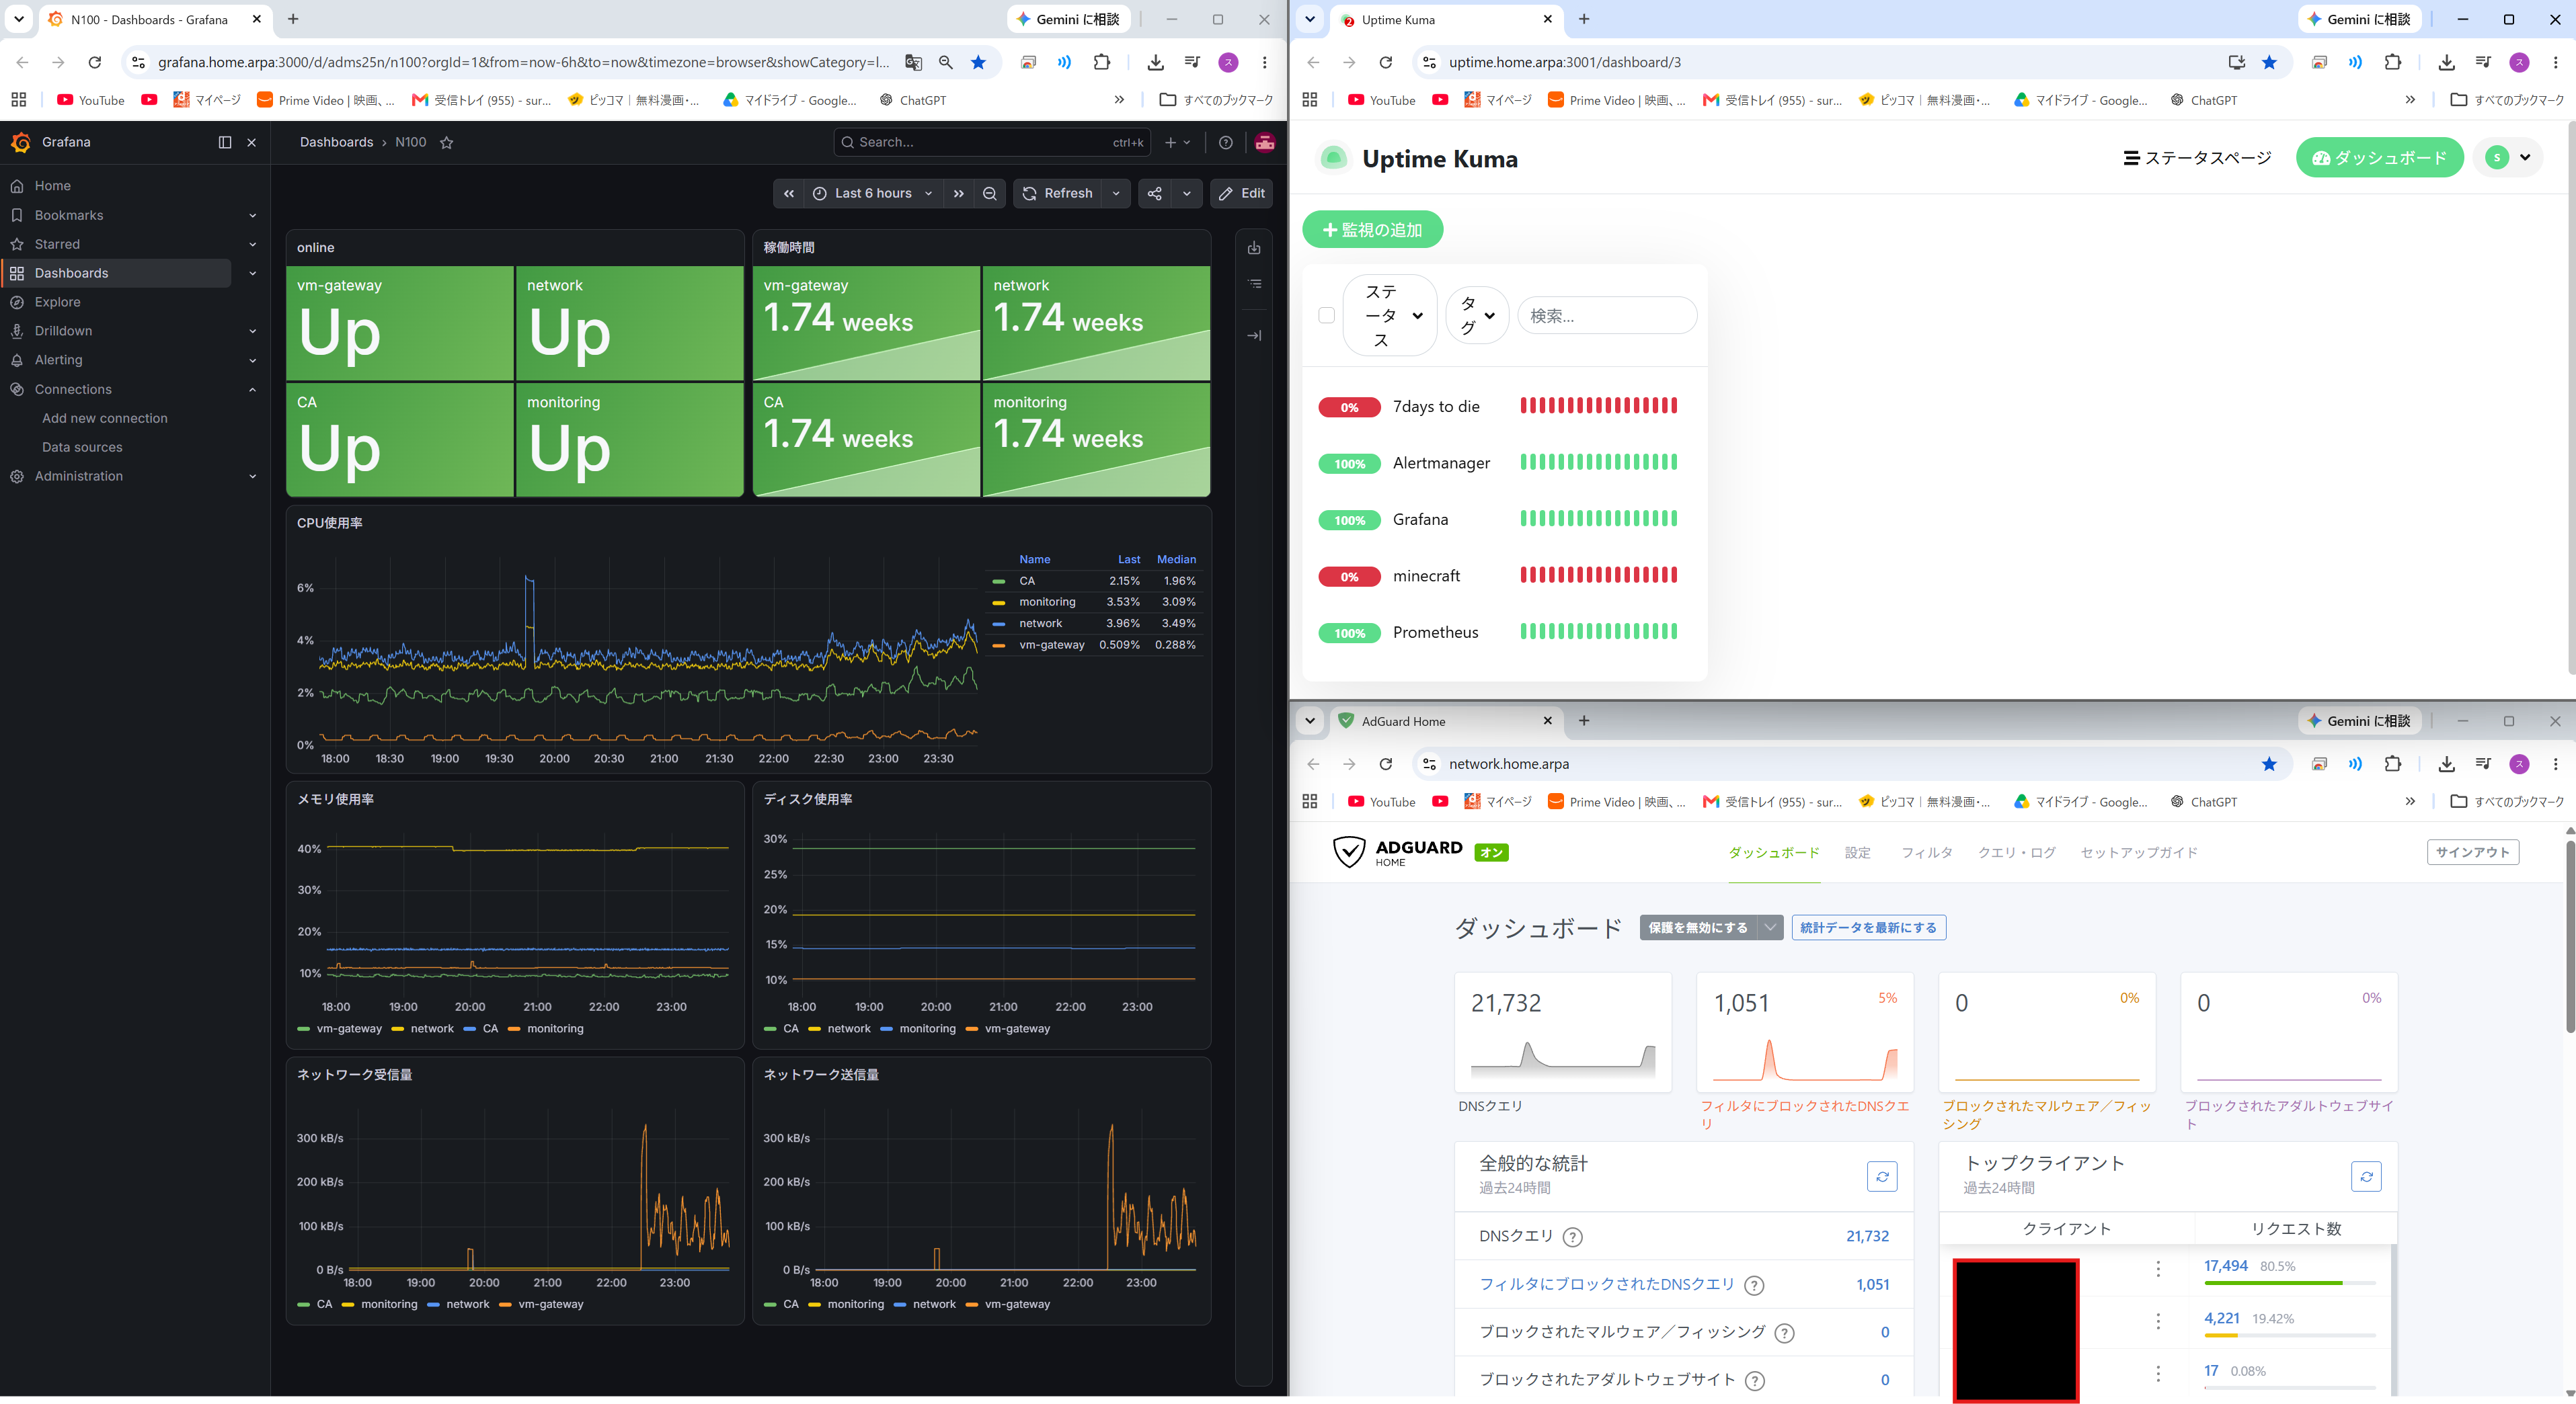
Task: Collapse Grafana right side pane arrow
Action: point(1254,336)
